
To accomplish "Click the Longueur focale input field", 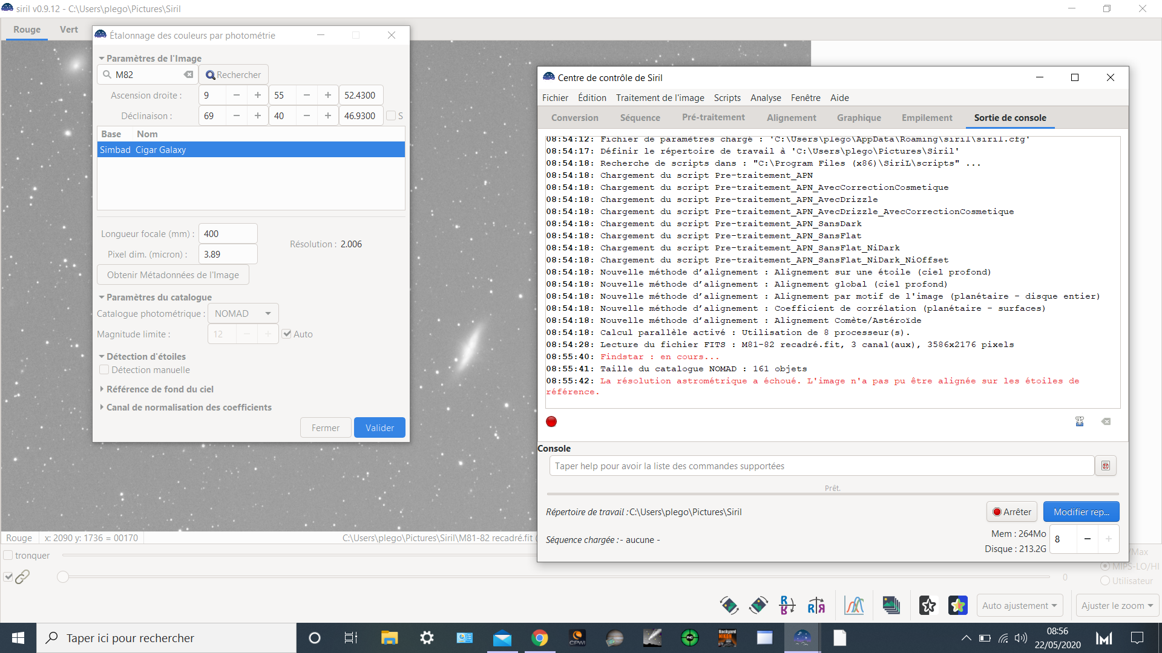I will (x=228, y=233).
